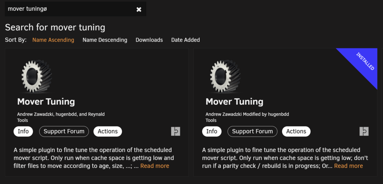Sort results by Name Descending

(x=105, y=40)
